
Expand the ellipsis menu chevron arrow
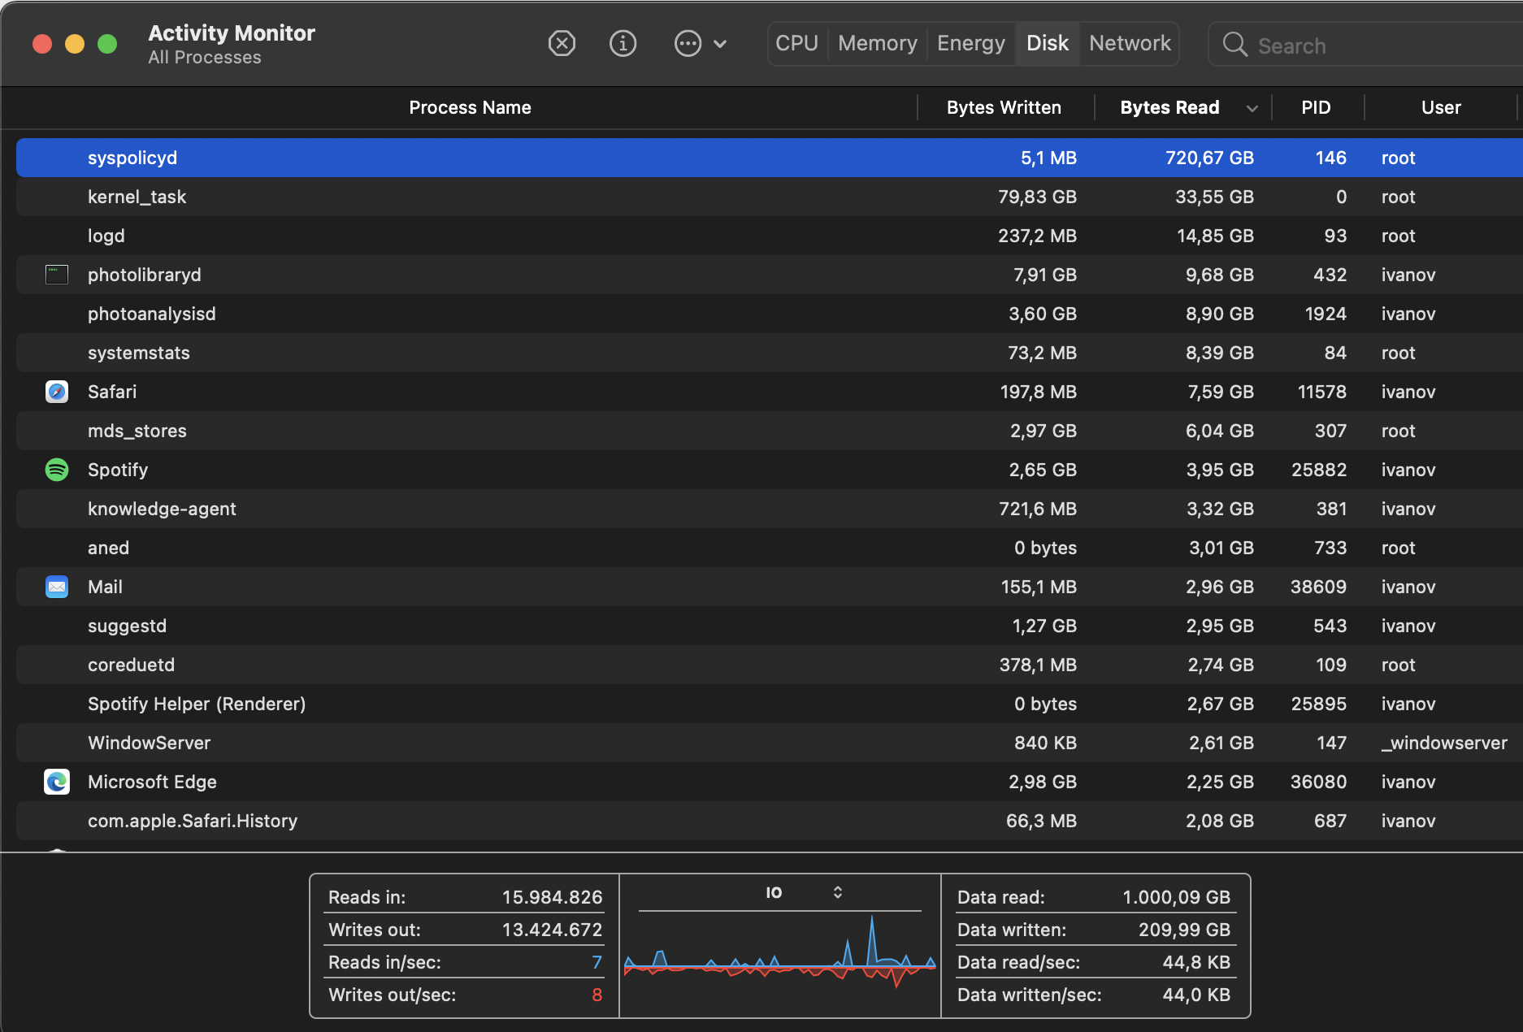[720, 44]
